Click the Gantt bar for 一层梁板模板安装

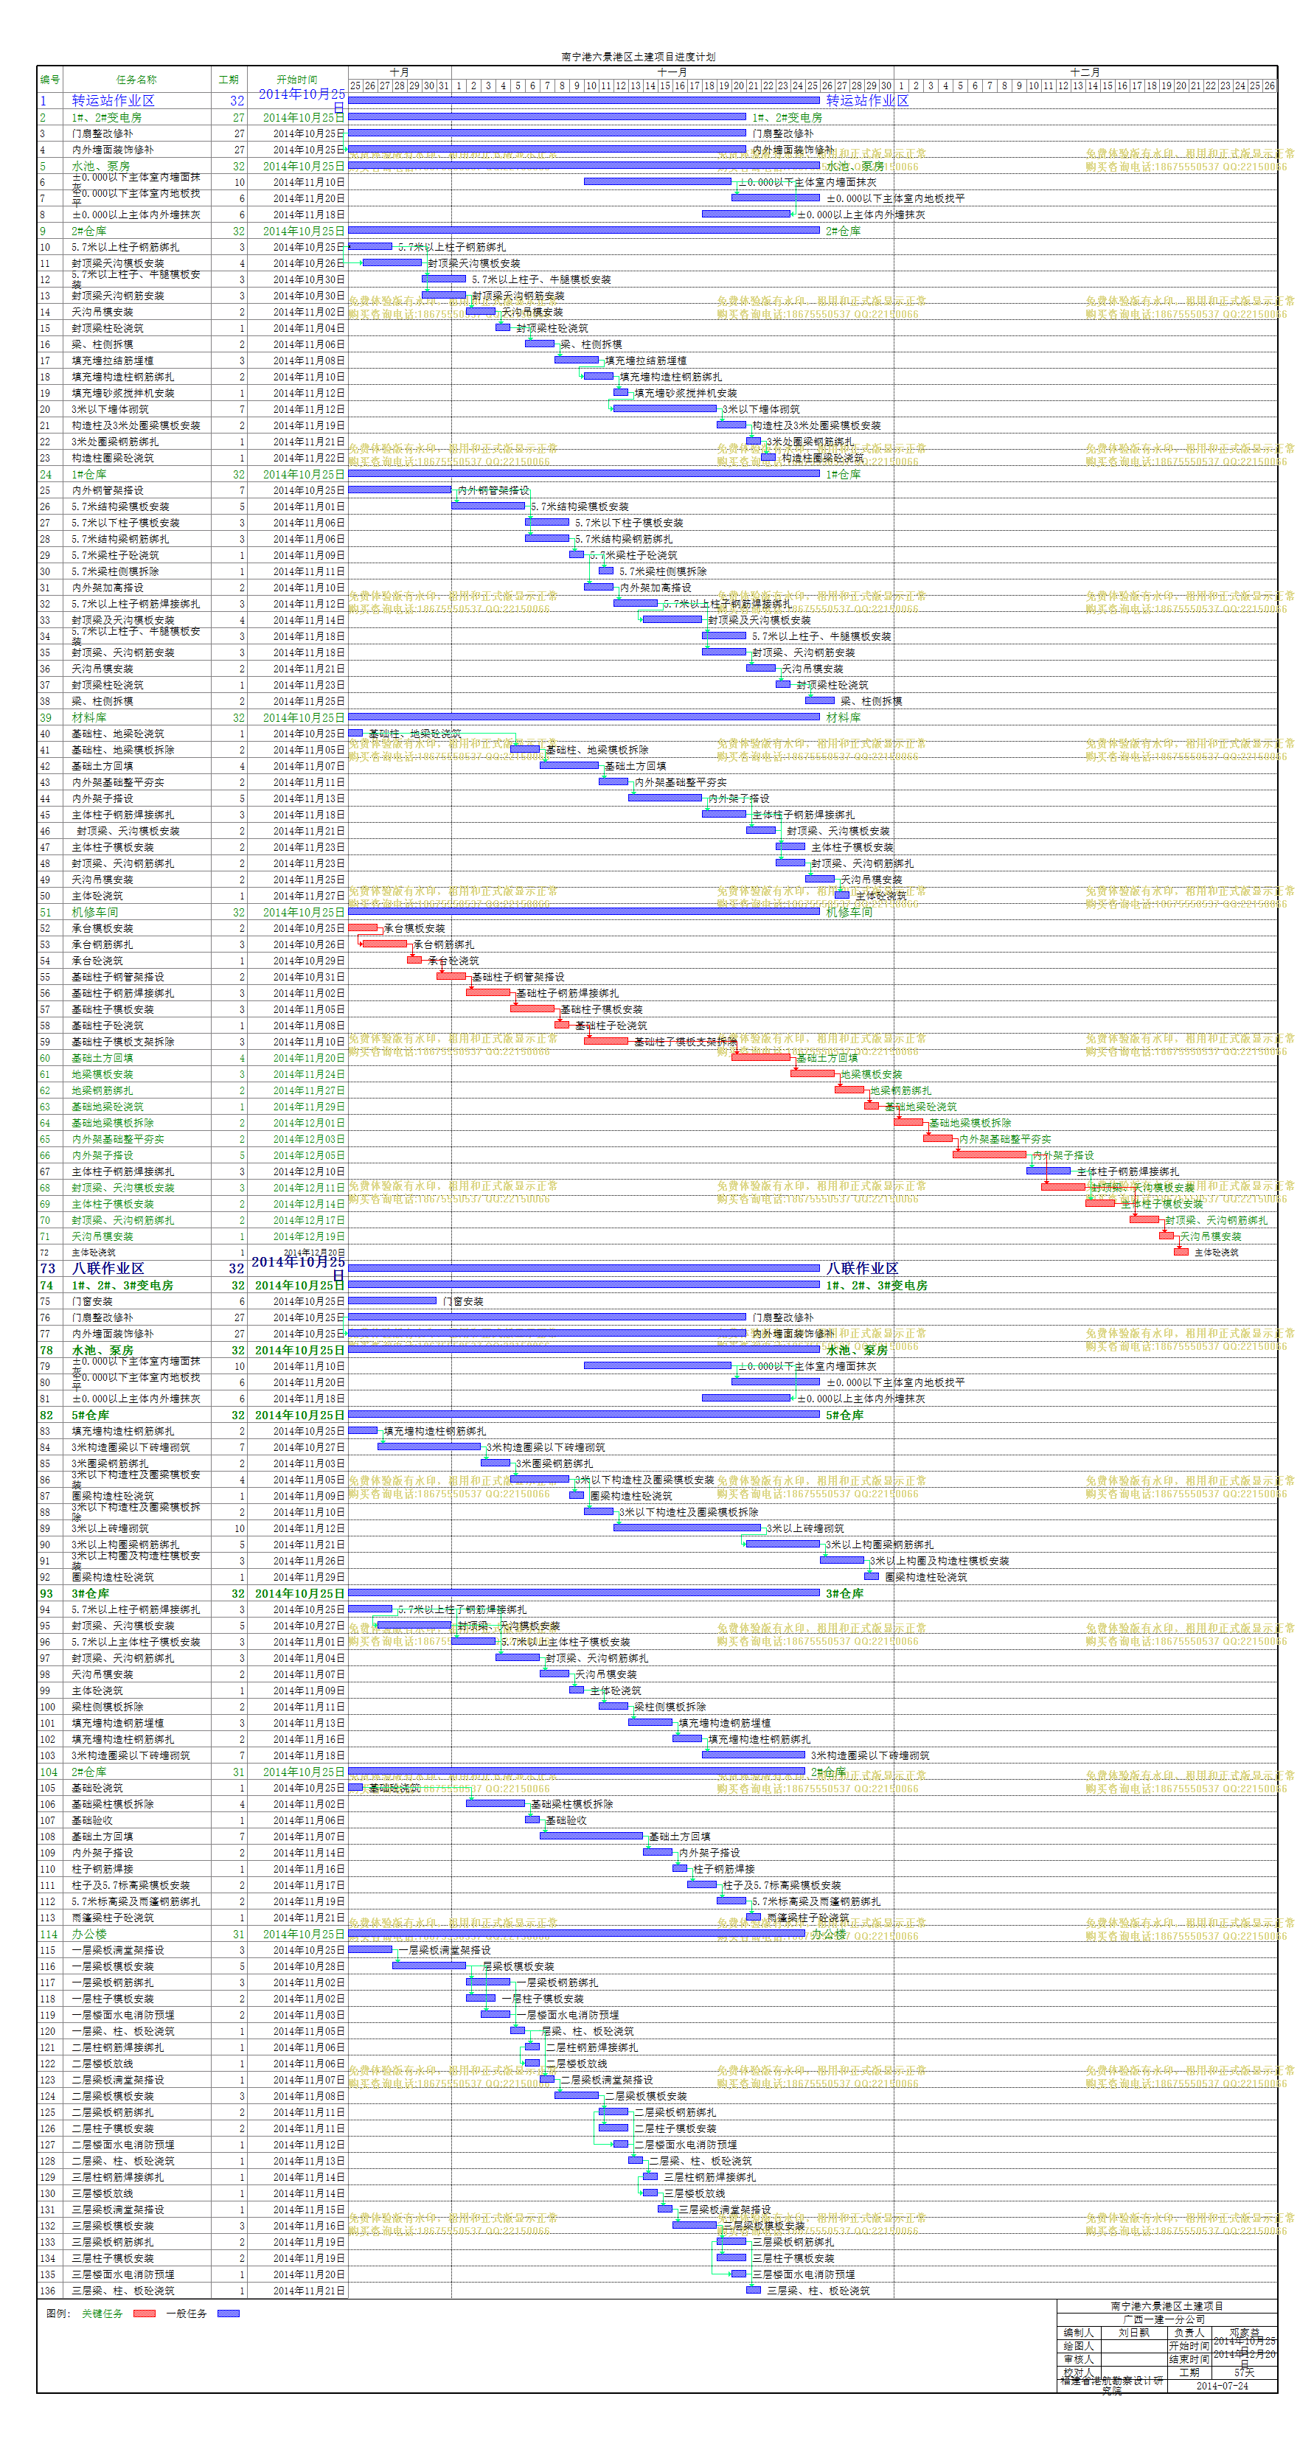coord(429,1966)
